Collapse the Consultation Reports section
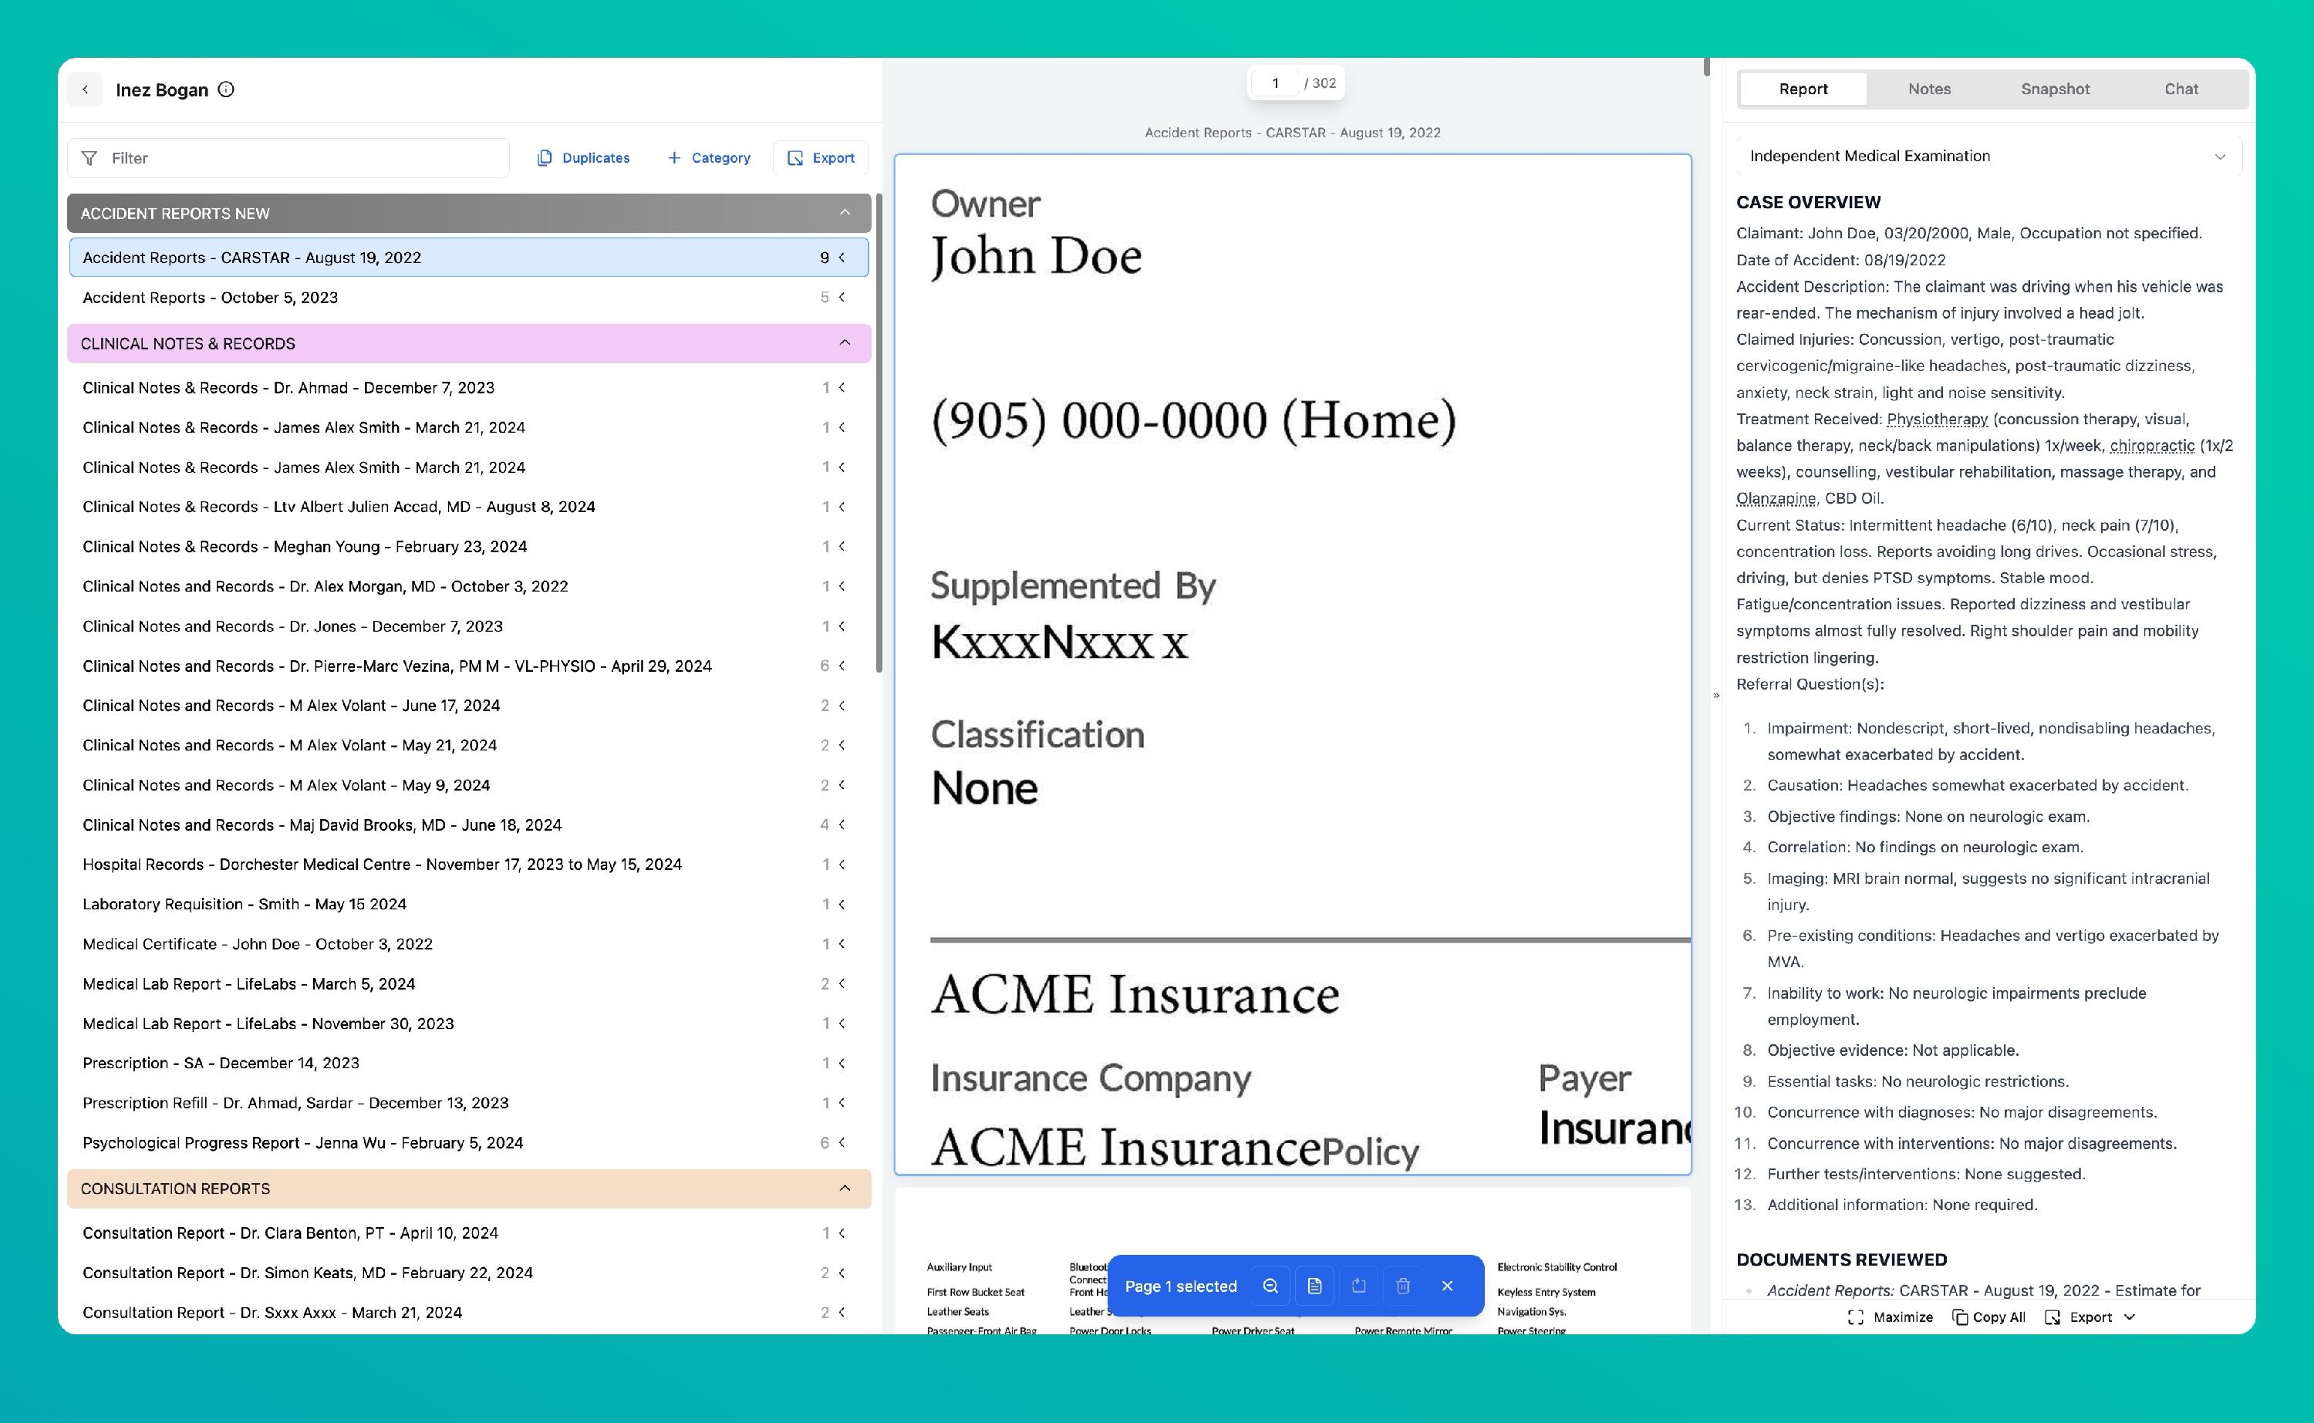The image size is (2314, 1423). [844, 1188]
